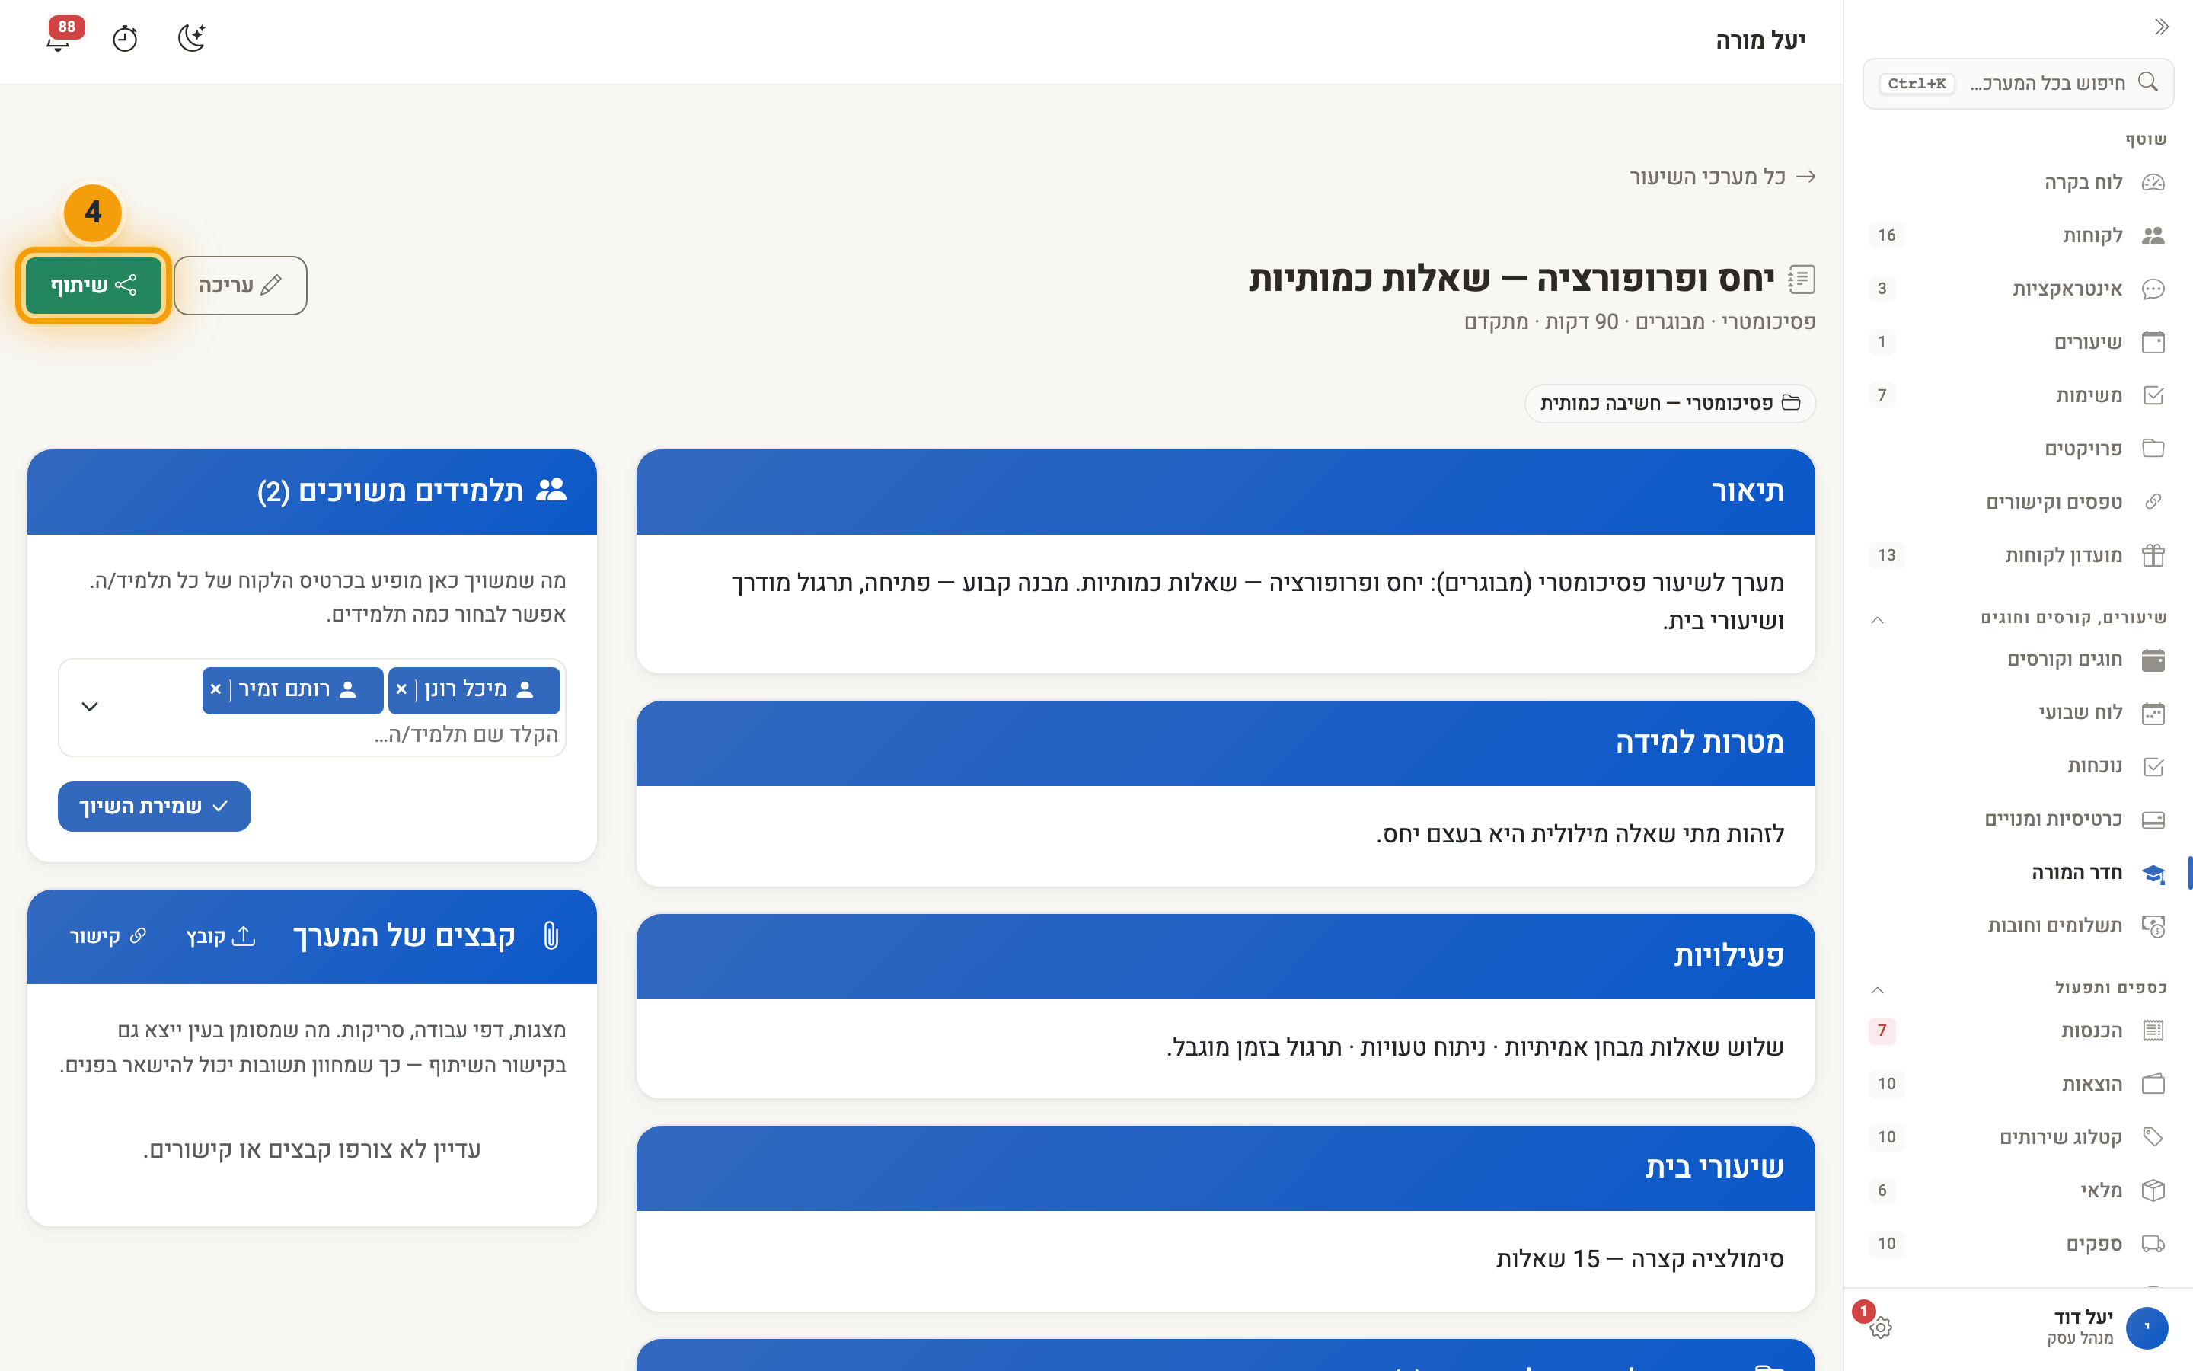Open folder tag פסיכומטרי — חשיבה כמותית

(1670, 404)
